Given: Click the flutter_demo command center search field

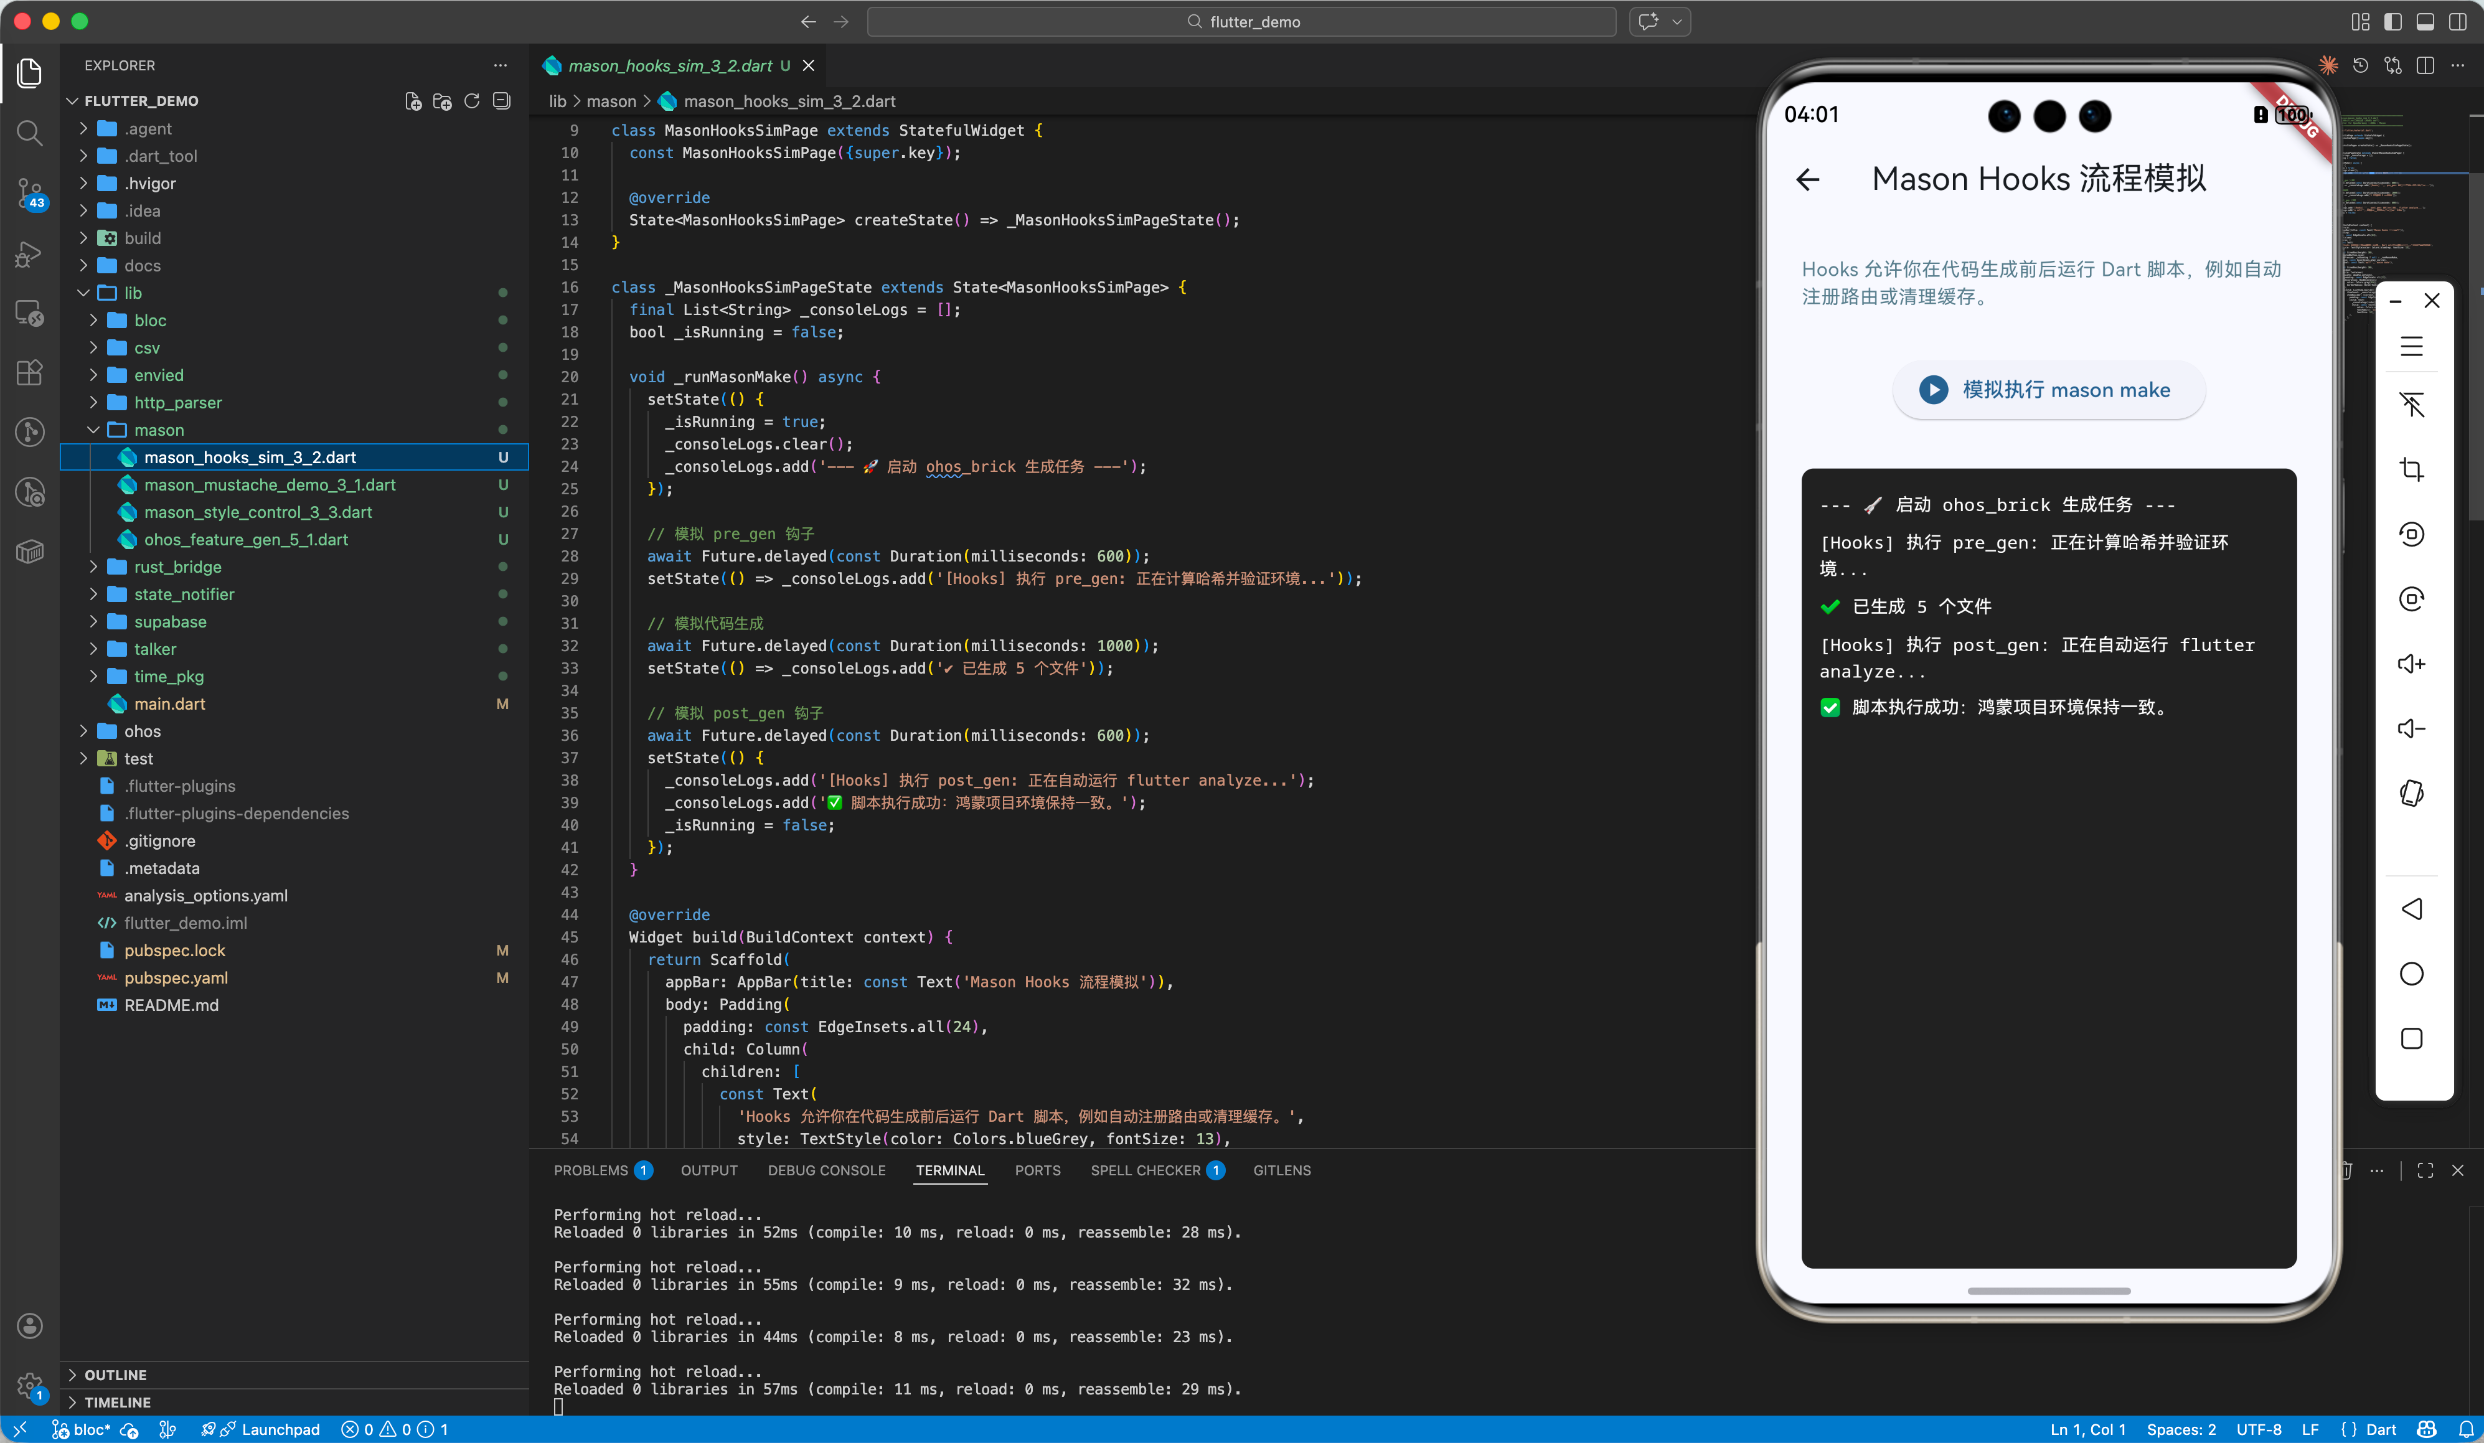Looking at the screenshot, I should [1241, 22].
